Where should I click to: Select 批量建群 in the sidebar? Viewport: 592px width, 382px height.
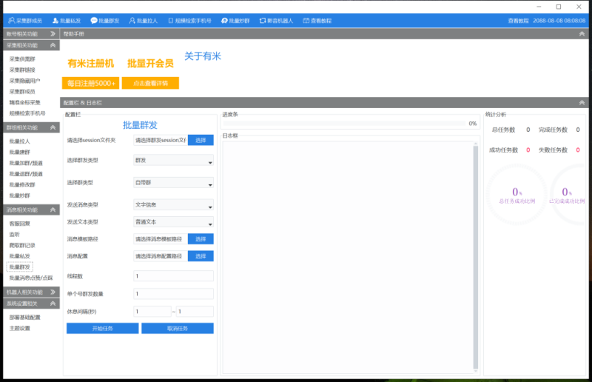(x=20, y=152)
